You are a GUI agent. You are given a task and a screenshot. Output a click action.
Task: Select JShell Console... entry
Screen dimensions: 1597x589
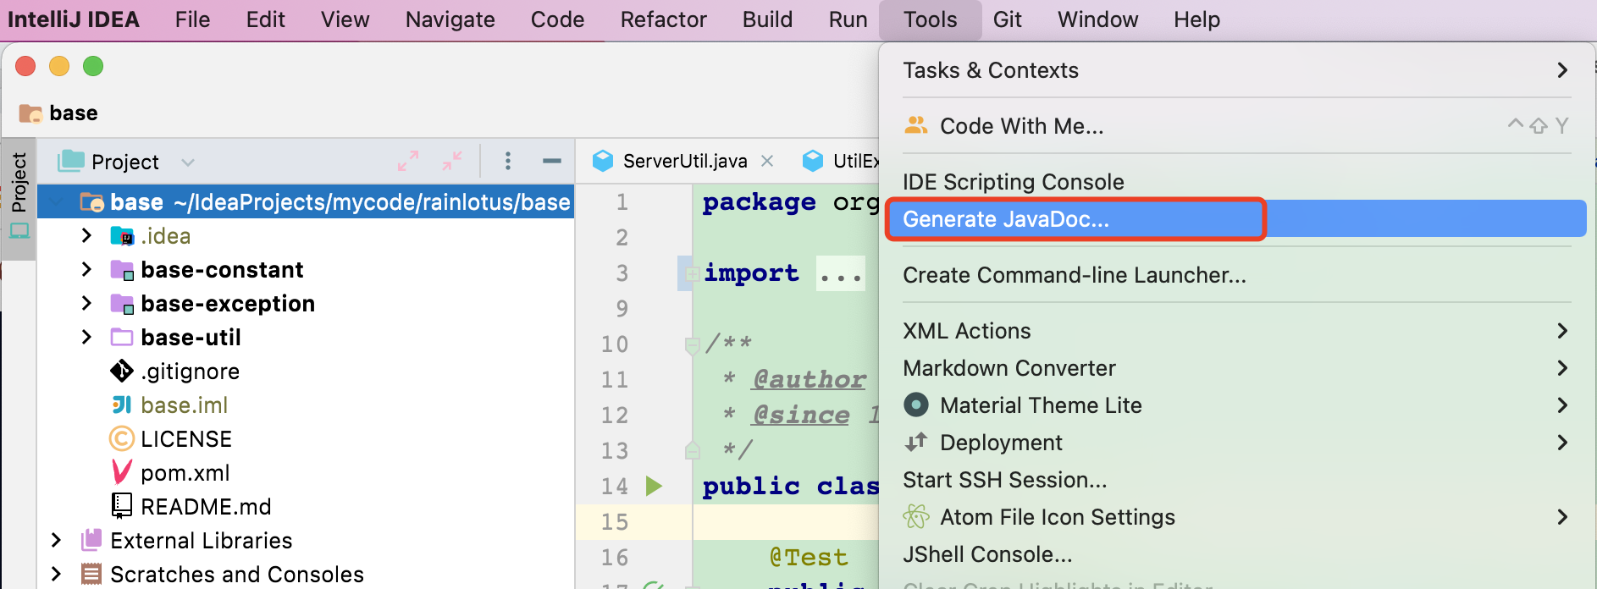1236,554
